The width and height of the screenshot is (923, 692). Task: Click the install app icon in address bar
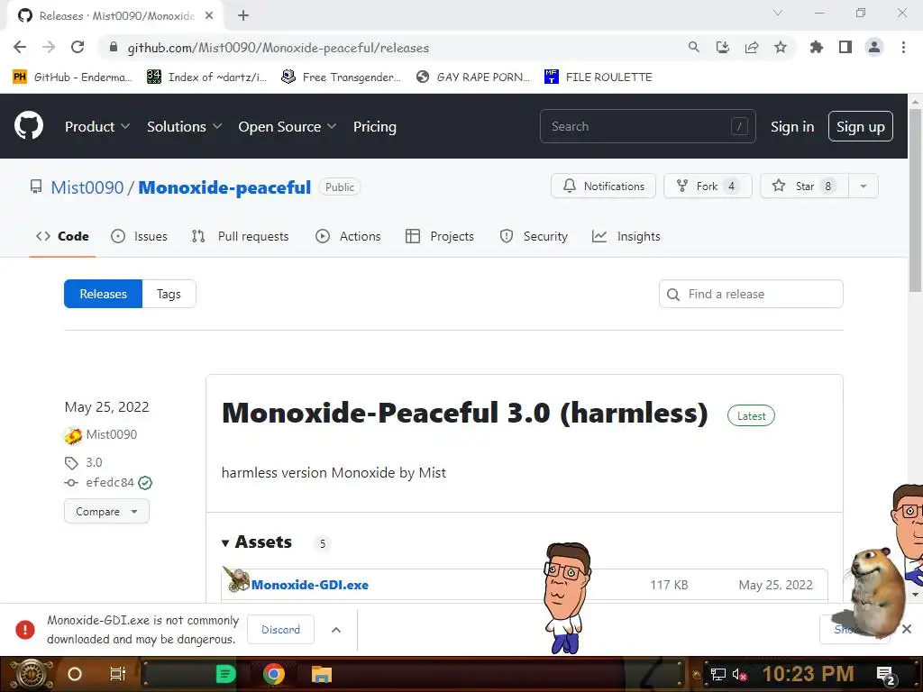pyautogui.click(x=722, y=47)
